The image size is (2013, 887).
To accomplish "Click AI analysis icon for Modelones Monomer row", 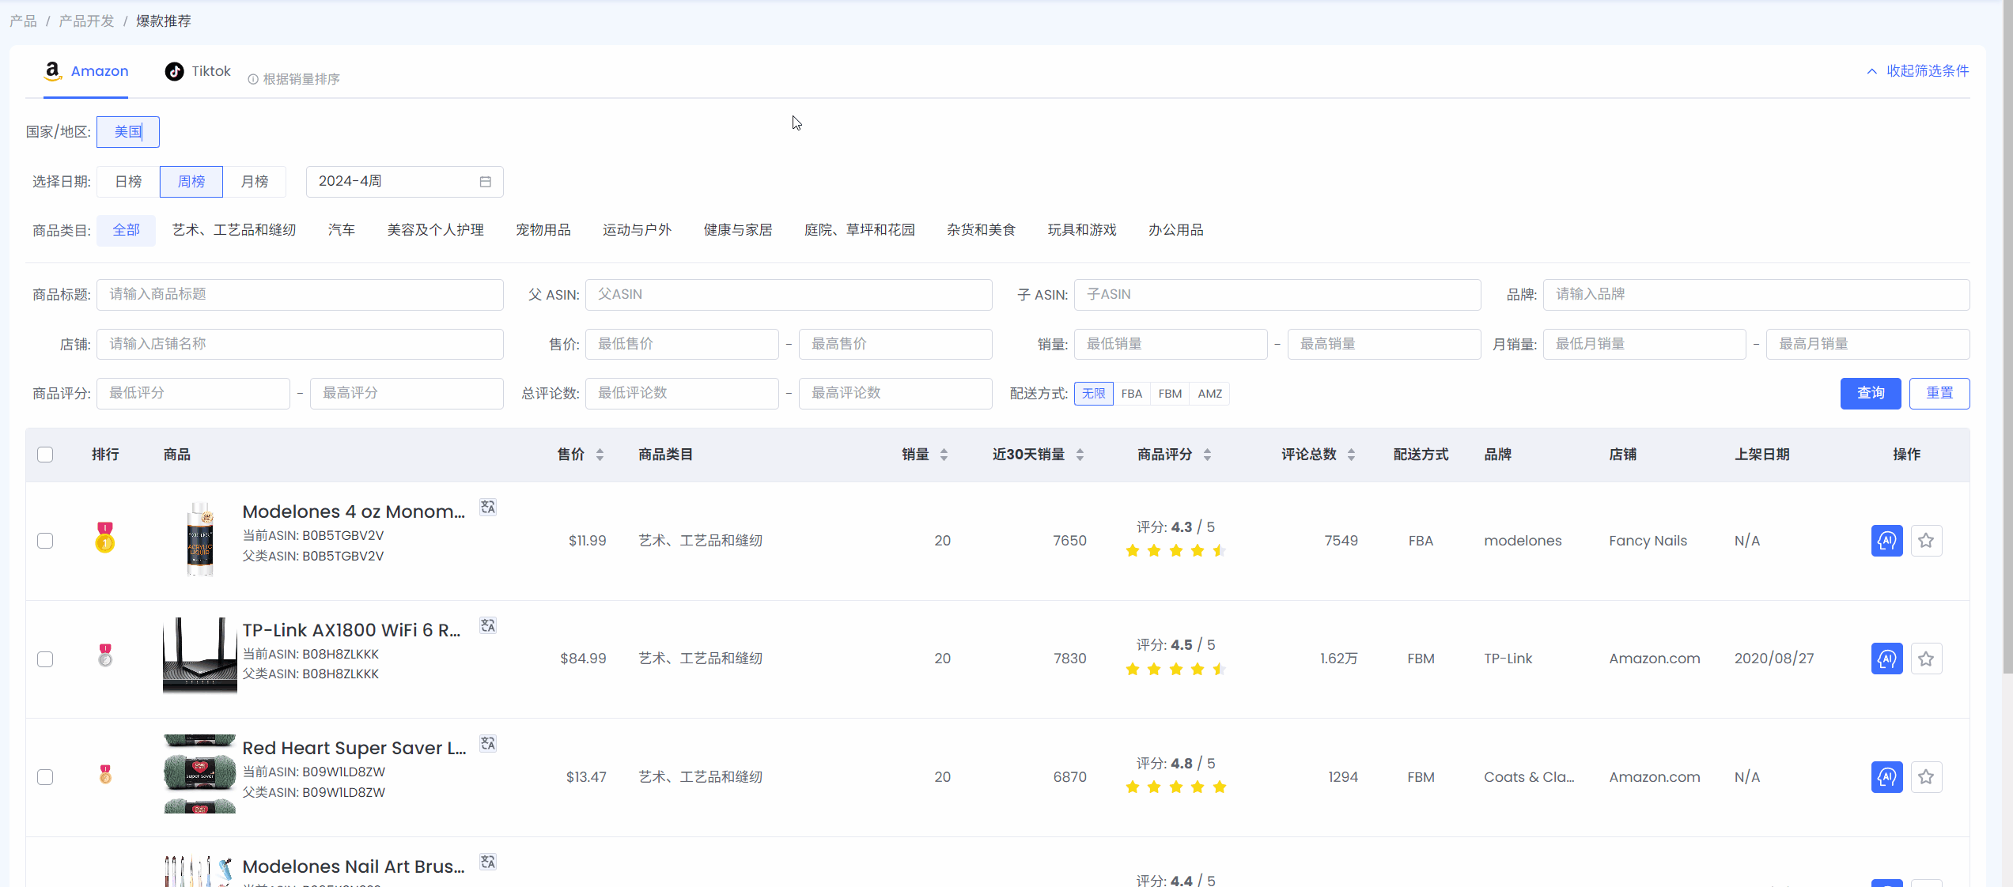I will coord(1886,541).
